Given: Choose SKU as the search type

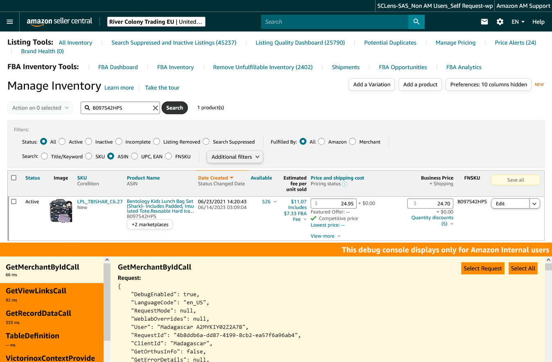Looking at the screenshot, I should coord(89,156).
